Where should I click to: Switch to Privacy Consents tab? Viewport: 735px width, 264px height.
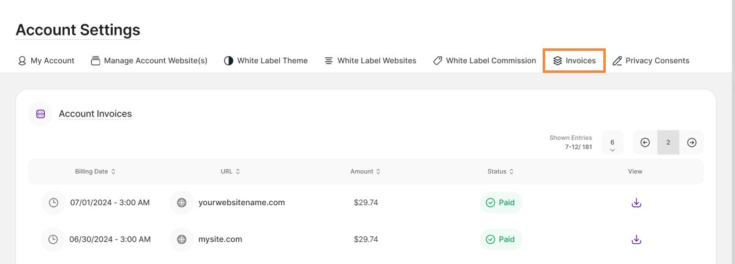tap(650, 61)
